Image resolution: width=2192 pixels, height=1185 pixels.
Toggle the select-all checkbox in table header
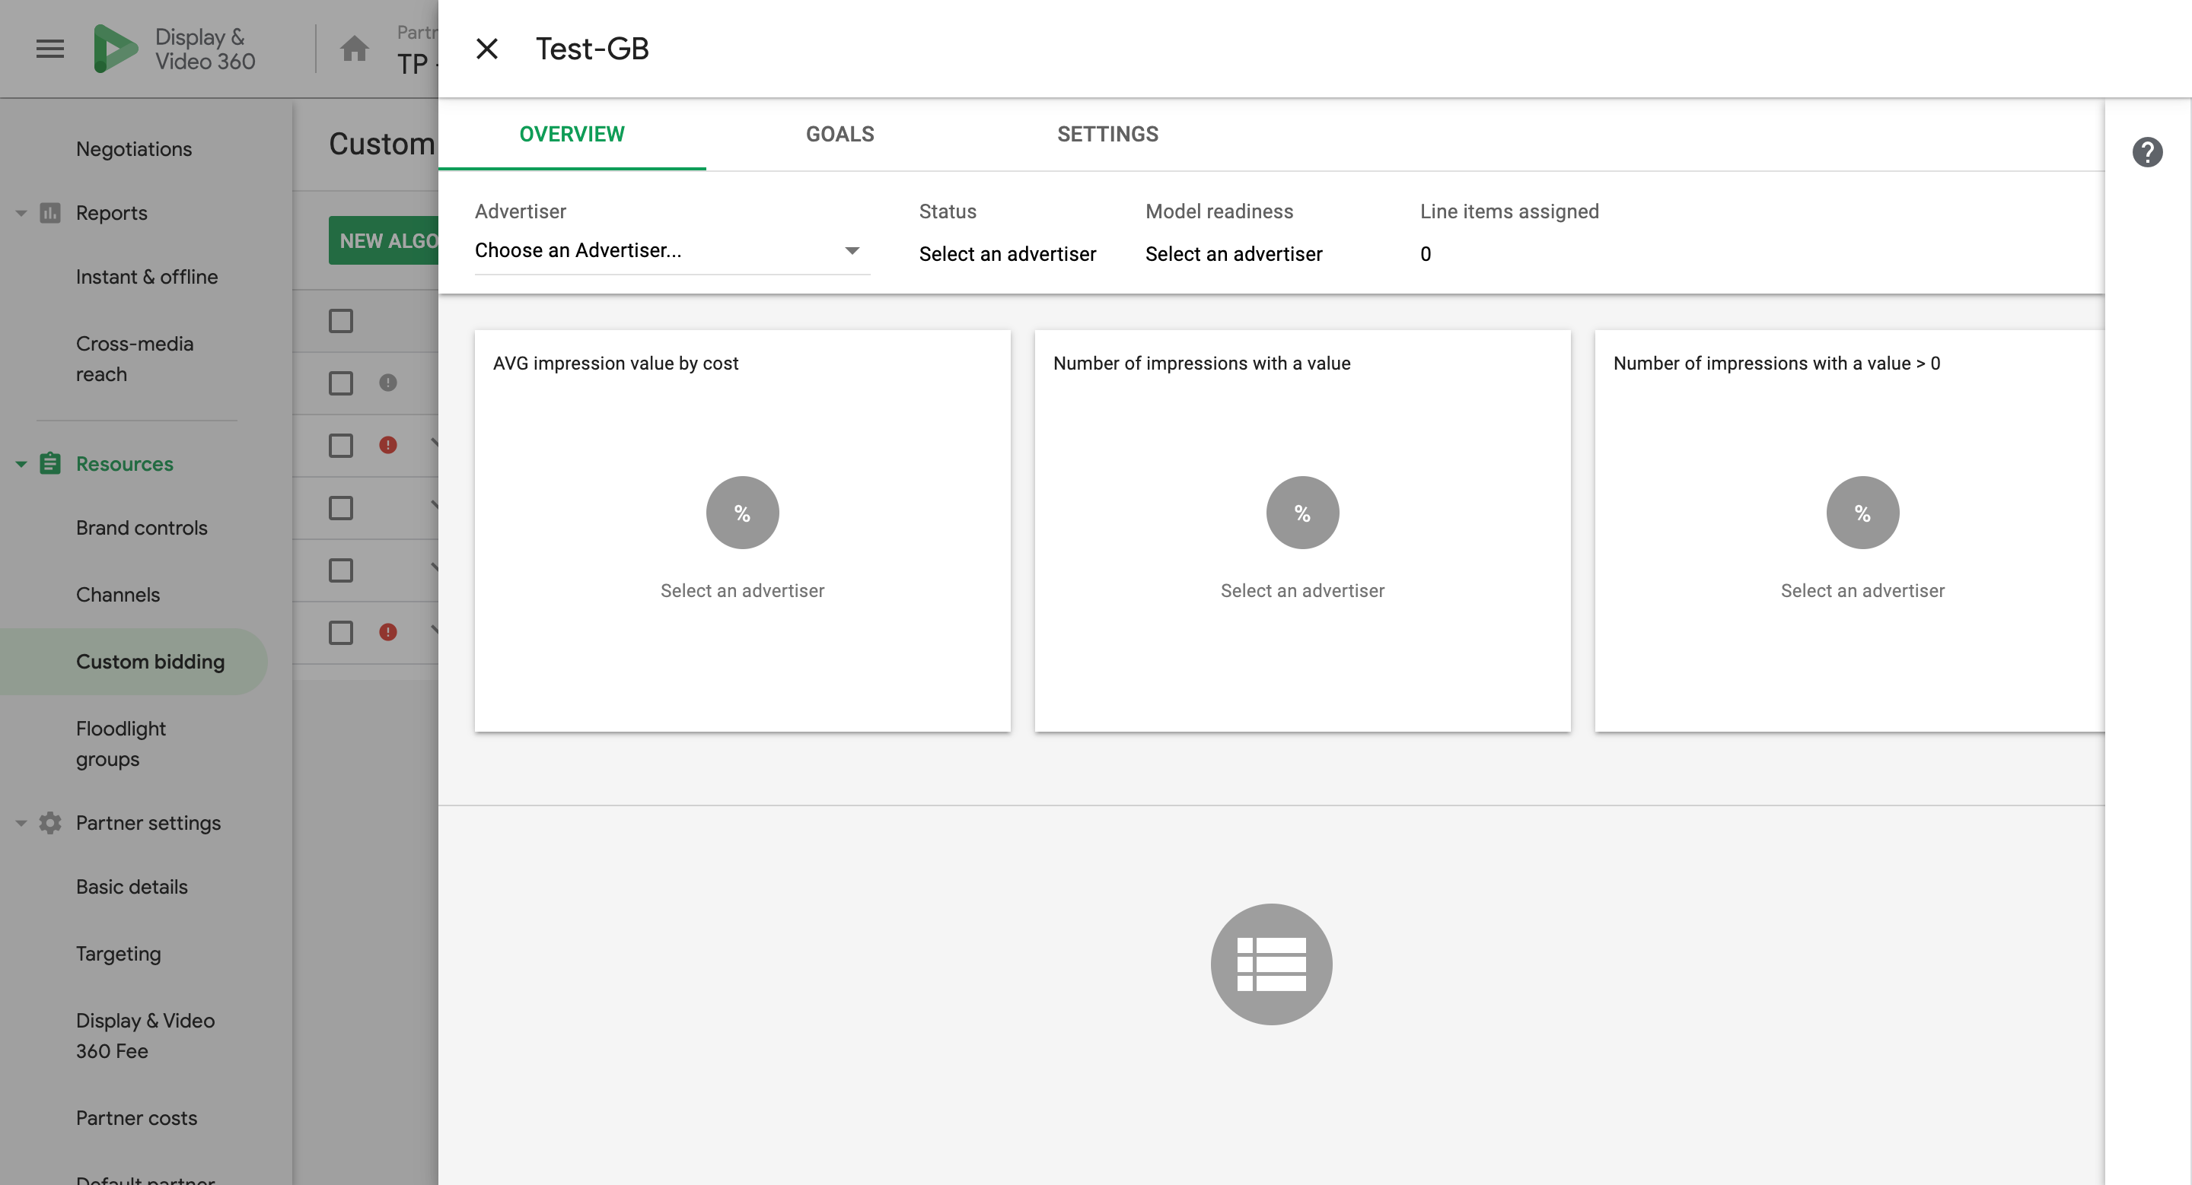[x=340, y=320]
